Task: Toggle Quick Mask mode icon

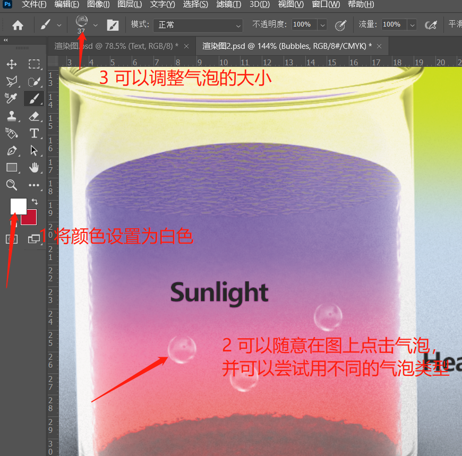Action: [12, 239]
